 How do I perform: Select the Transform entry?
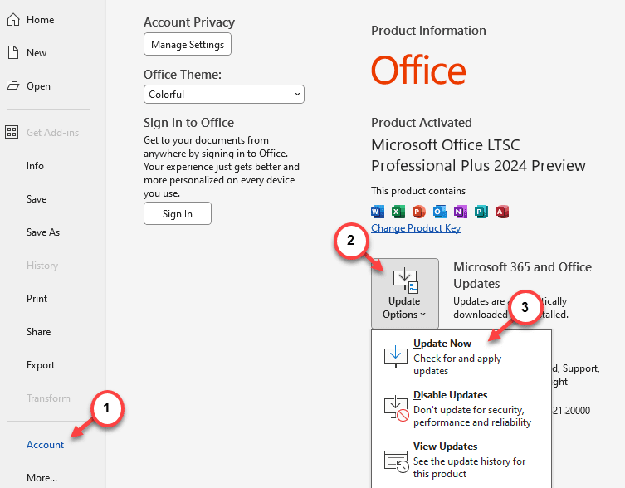point(48,398)
